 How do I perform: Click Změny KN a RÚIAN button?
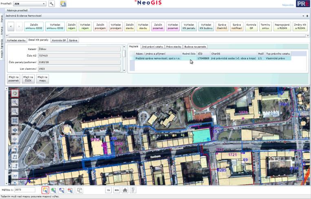pos(300,26)
